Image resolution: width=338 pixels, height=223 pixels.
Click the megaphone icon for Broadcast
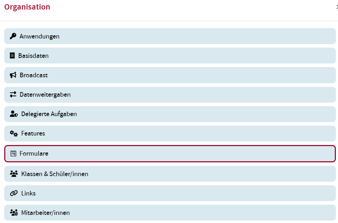click(x=13, y=75)
